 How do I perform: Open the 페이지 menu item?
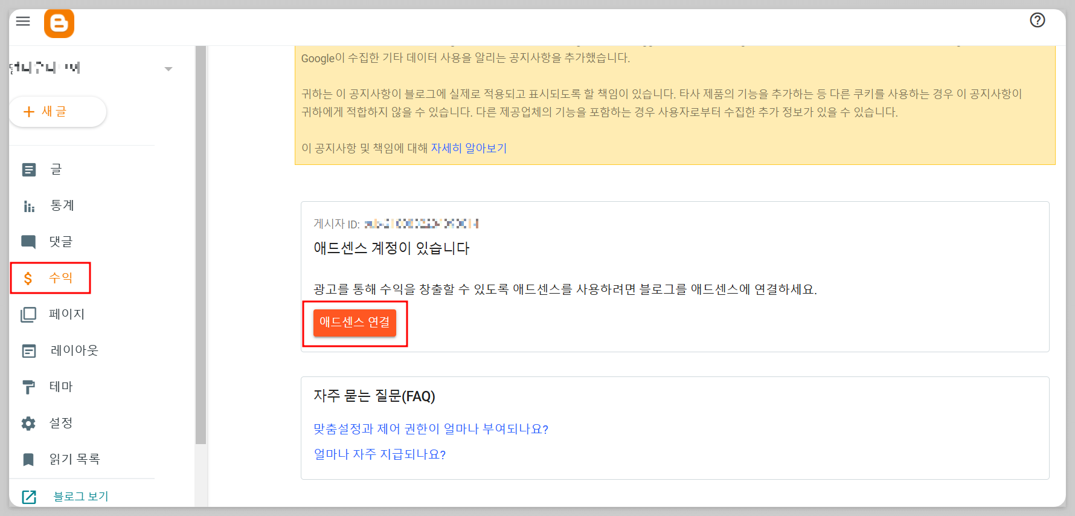coord(66,314)
